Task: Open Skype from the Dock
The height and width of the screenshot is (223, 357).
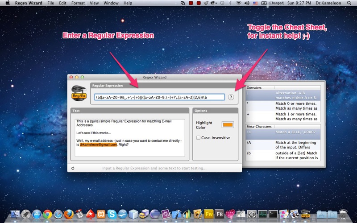Action: (x=112, y=214)
